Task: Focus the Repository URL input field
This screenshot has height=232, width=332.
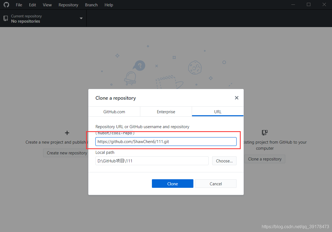Action: tap(166, 142)
